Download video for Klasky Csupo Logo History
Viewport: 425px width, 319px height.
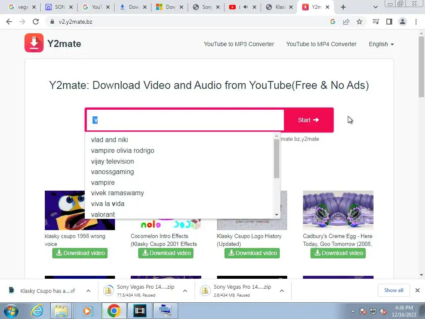[252, 253]
